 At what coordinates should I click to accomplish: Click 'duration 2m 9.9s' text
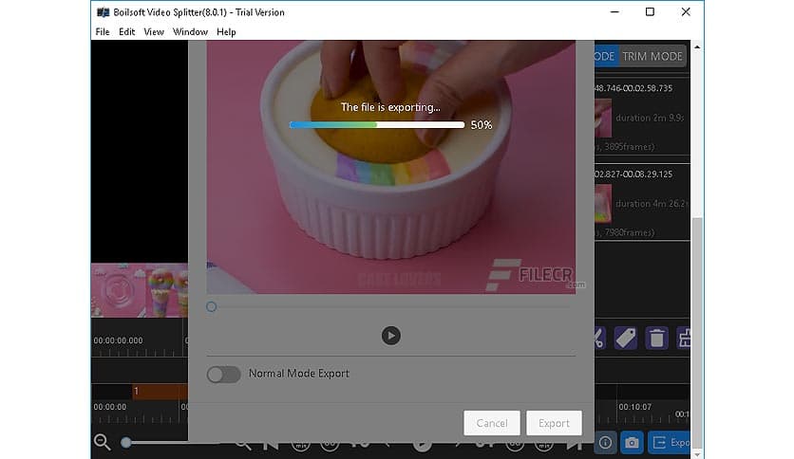coord(651,118)
